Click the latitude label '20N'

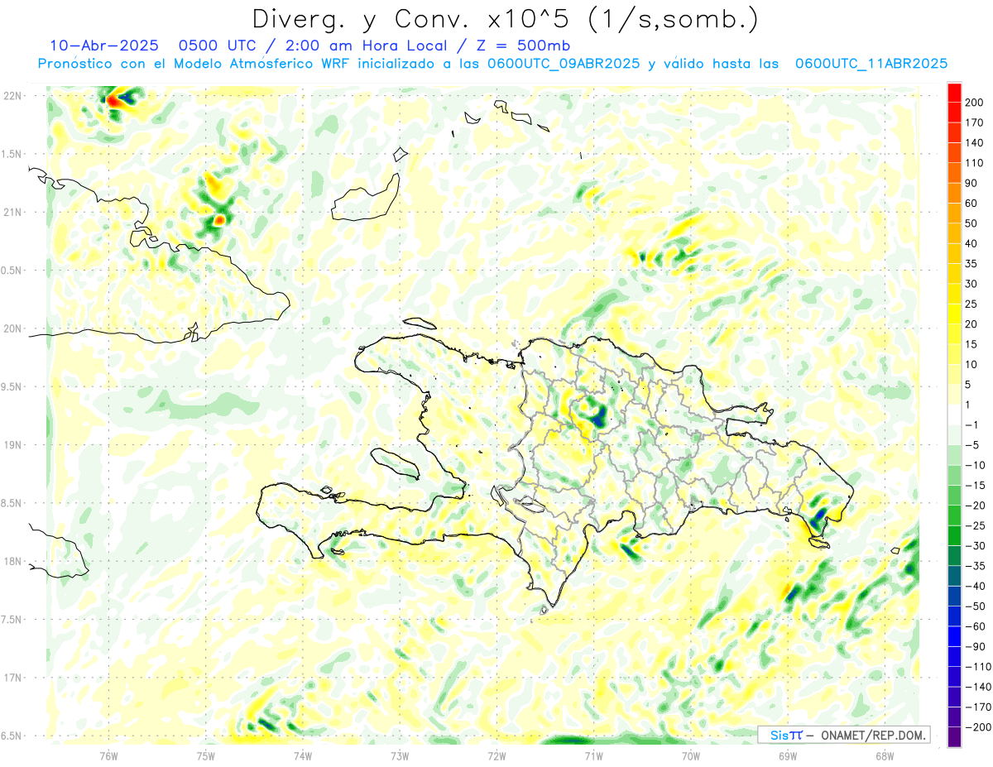(x=12, y=328)
